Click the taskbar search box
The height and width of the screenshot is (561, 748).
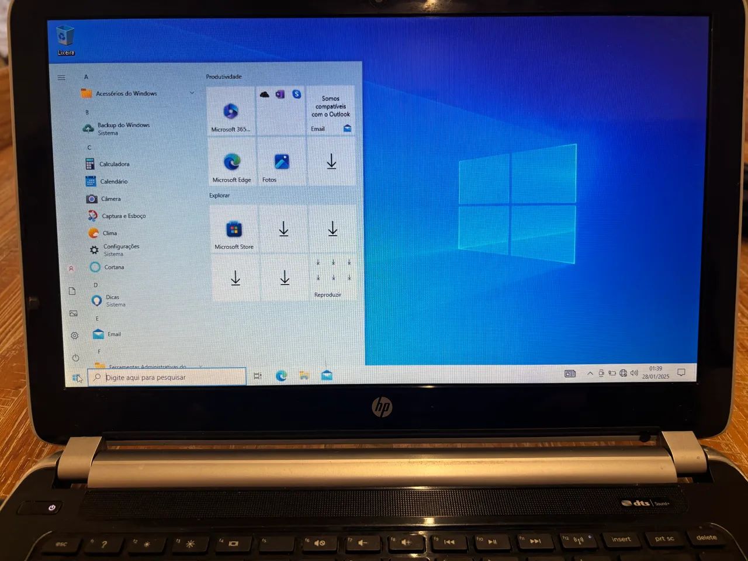click(x=167, y=377)
